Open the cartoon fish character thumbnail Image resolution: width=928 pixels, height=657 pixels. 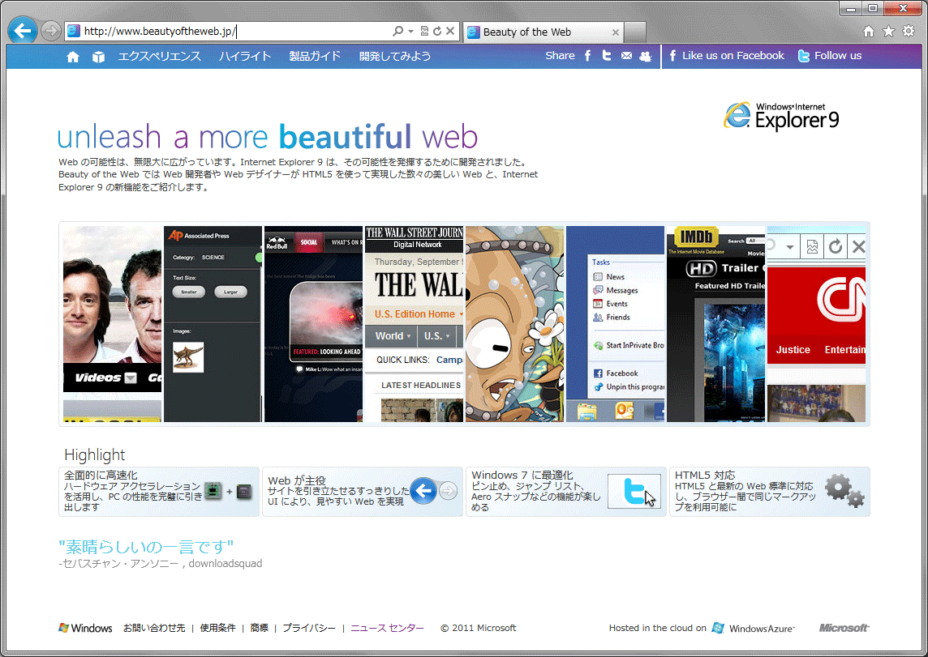(x=515, y=324)
